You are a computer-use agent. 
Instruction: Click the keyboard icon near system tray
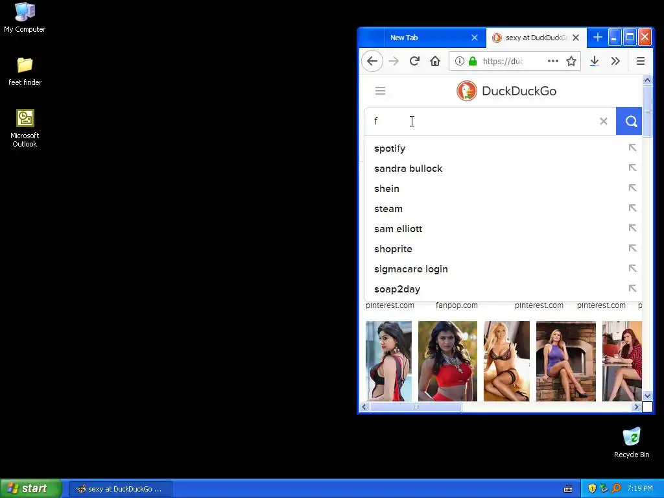tap(568, 489)
